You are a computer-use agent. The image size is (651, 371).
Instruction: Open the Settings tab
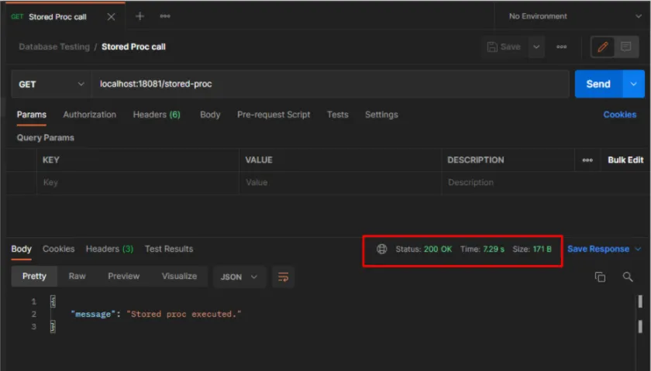point(381,115)
